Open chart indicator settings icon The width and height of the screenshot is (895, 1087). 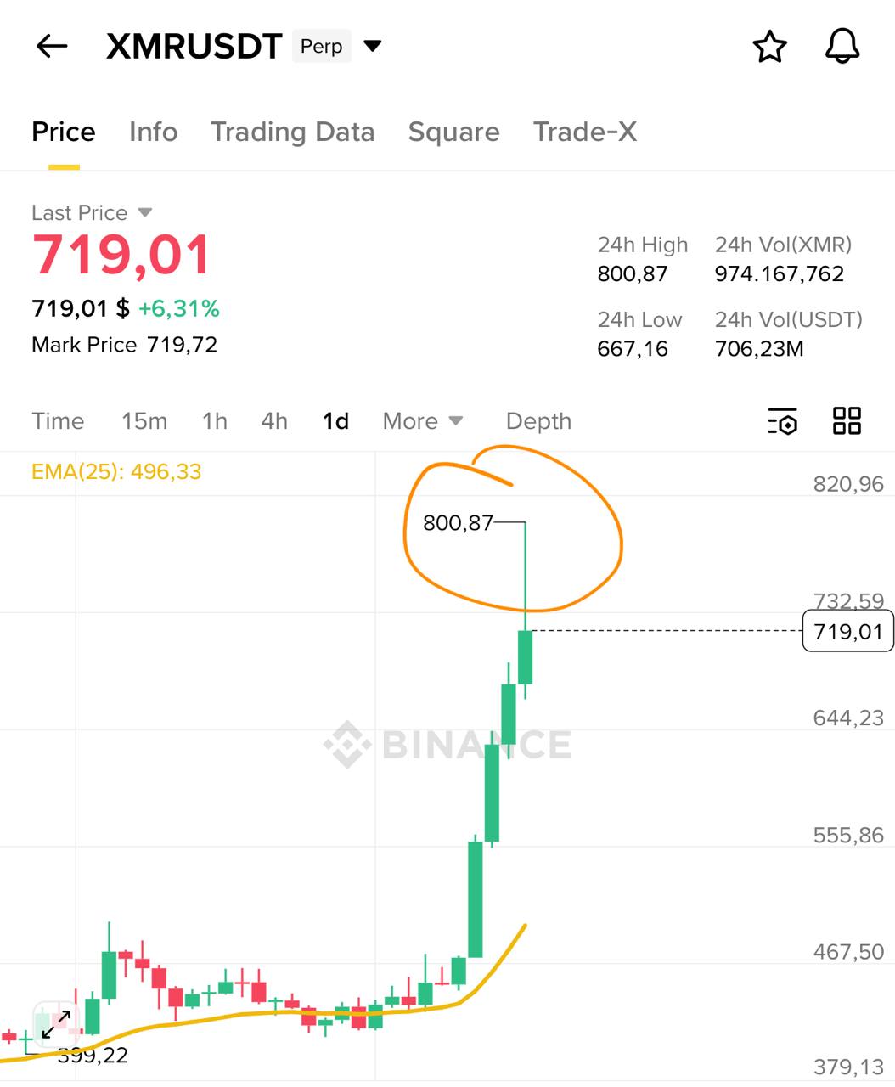[782, 421]
